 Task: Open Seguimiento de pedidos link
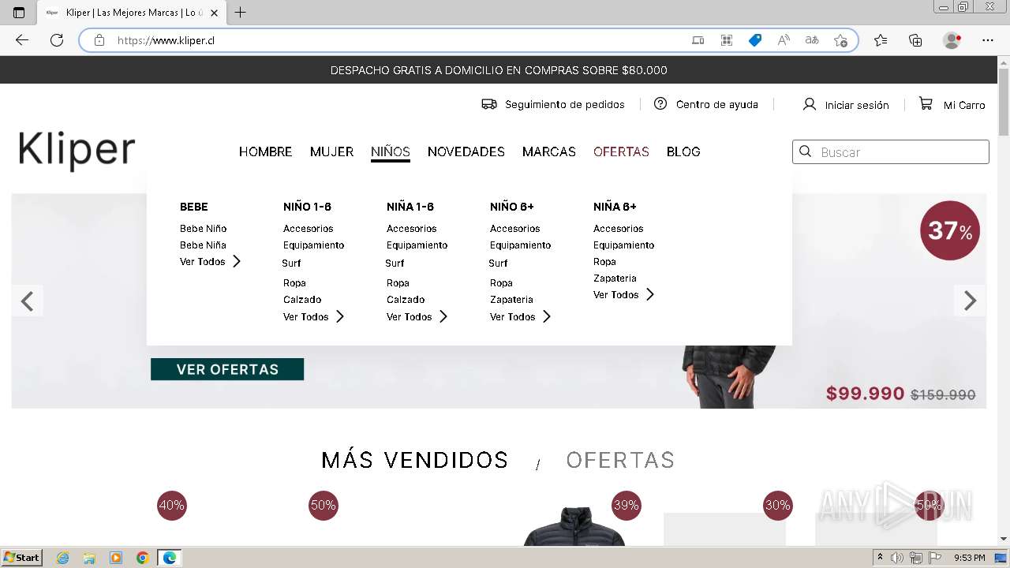pyautogui.click(x=565, y=104)
